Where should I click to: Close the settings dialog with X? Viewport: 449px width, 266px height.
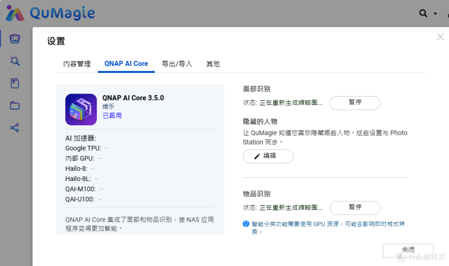tap(440, 37)
